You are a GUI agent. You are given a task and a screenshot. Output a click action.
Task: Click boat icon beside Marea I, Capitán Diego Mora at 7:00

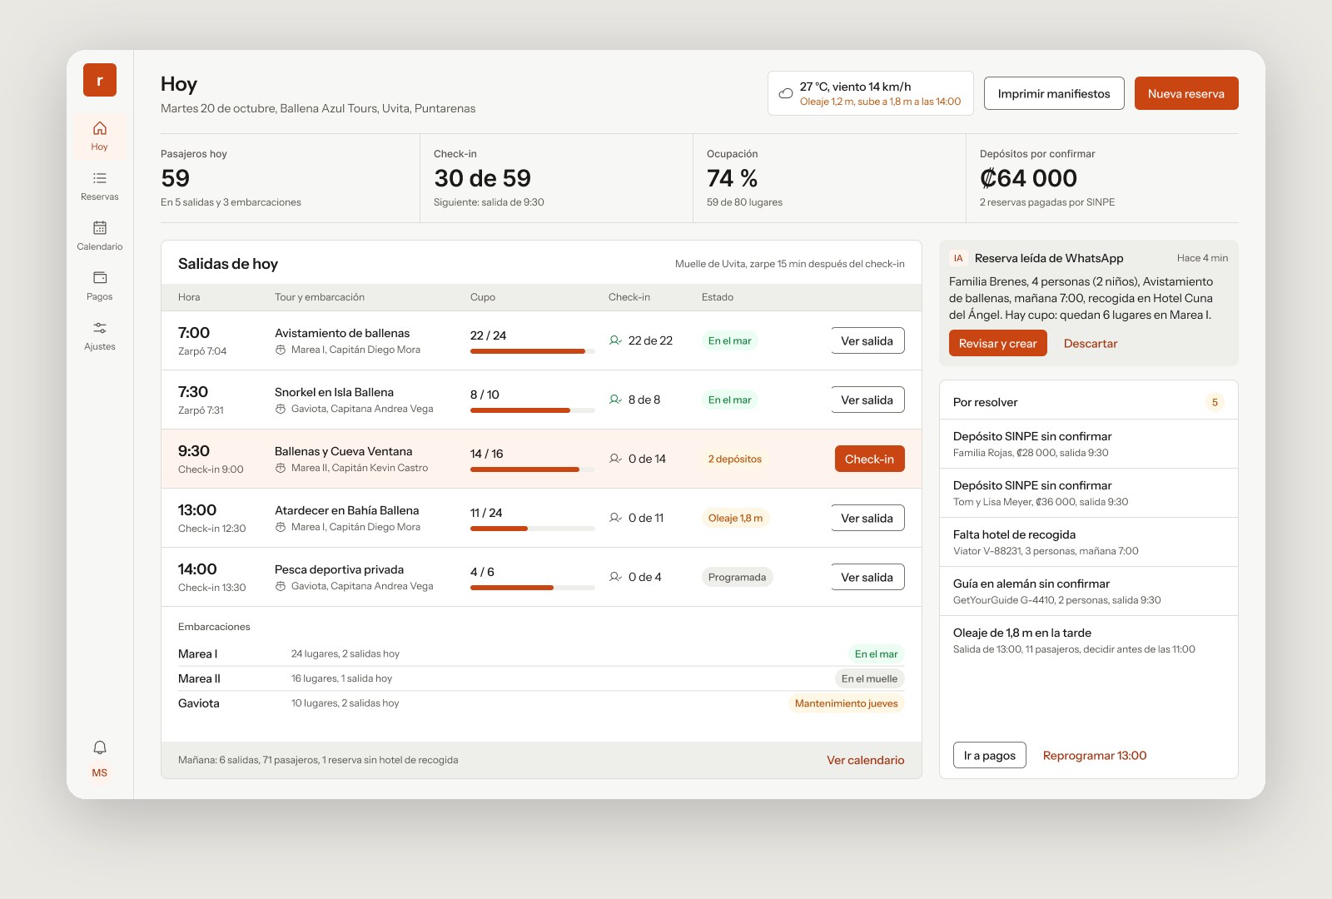pos(281,350)
